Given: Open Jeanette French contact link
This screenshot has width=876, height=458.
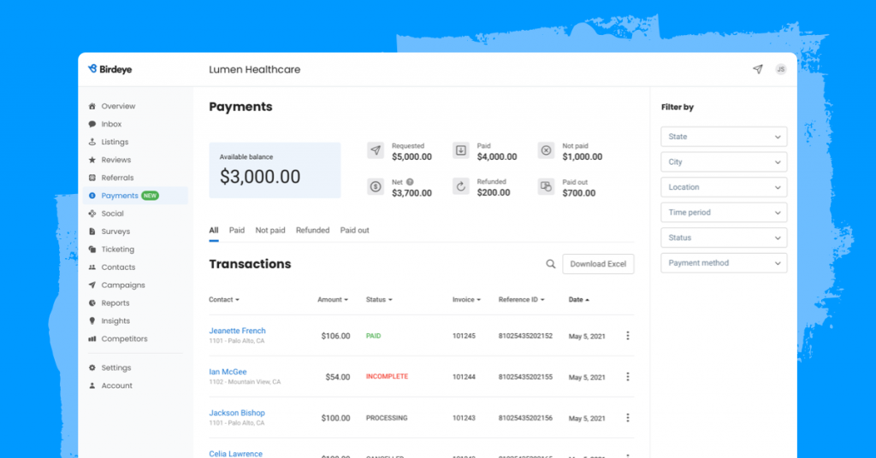Looking at the screenshot, I should tap(237, 331).
